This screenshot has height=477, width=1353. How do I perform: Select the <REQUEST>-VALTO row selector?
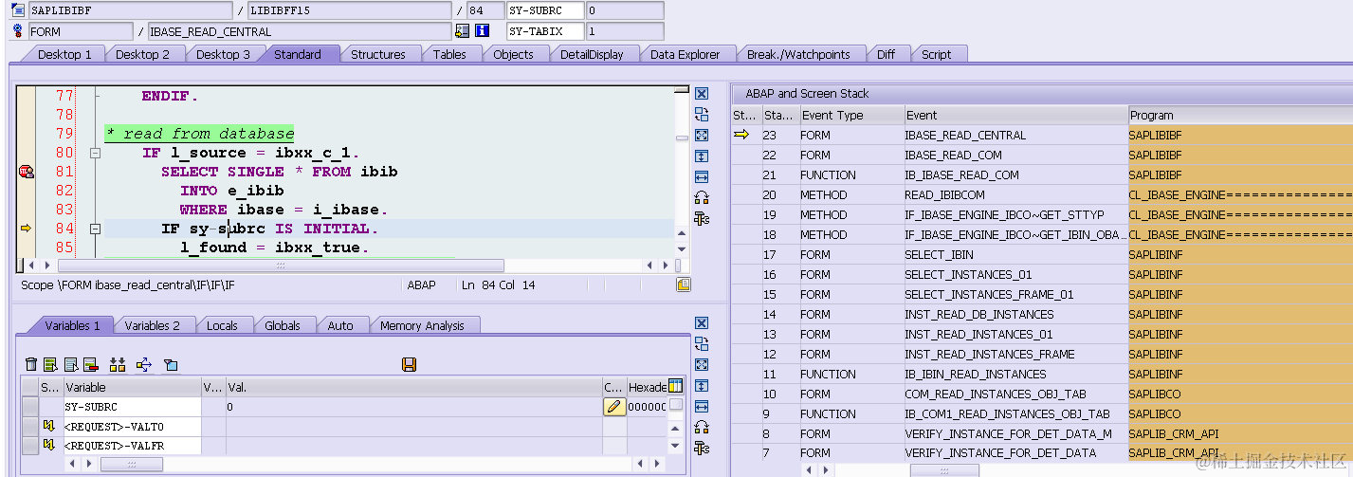[x=30, y=427]
